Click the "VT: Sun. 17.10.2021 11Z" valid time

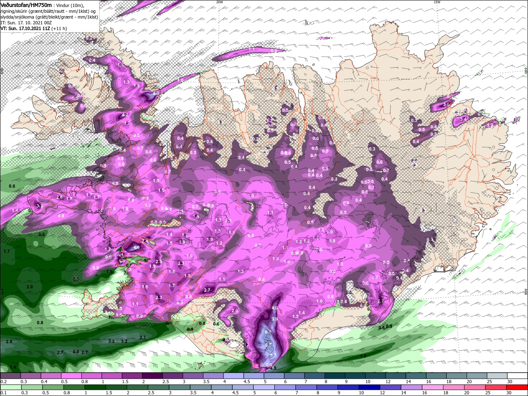point(25,28)
